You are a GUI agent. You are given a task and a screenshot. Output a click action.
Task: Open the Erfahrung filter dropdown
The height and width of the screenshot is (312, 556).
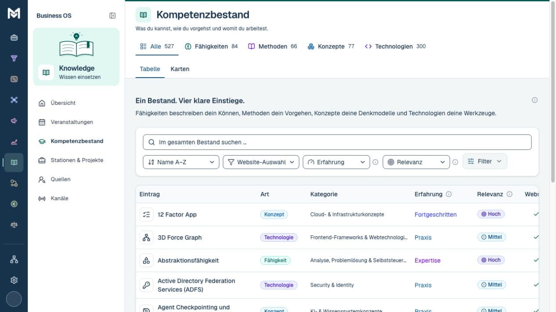[336, 162]
